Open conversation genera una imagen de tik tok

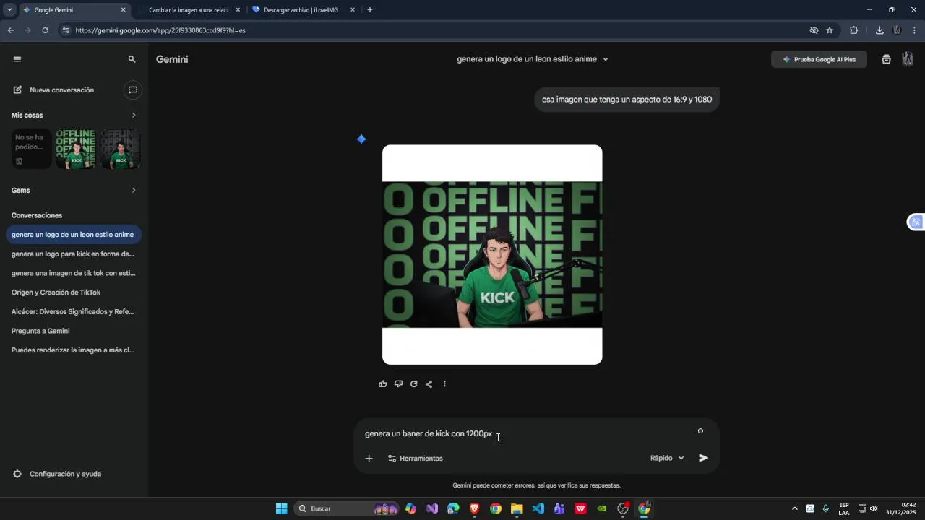(74, 273)
